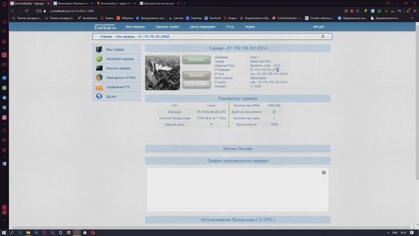Switch to Downloading spigot browser tab
This screenshot has width=419, height=236.
point(117,3)
